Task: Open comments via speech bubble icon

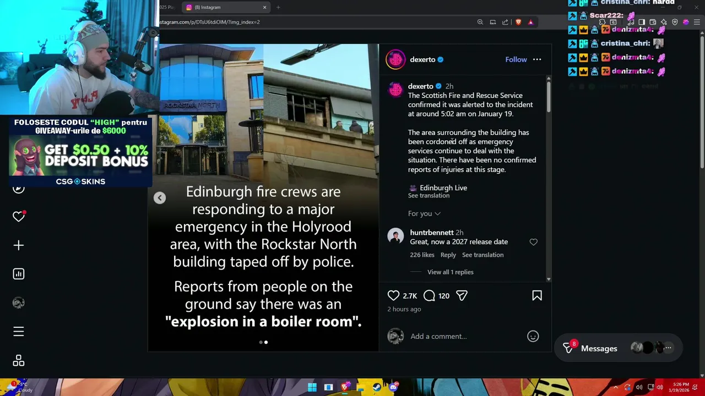Action: coord(429,296)
